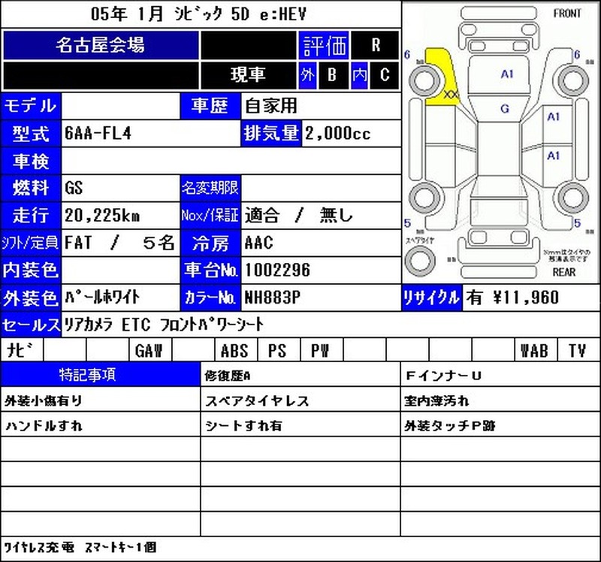Viewport: 601px width, 562px height.
Task: Click the rear-left wheel in the car diagram
Action: 424,198
